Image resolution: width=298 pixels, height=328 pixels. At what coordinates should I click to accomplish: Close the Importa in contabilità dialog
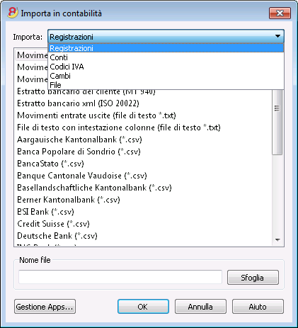point(280,13)
